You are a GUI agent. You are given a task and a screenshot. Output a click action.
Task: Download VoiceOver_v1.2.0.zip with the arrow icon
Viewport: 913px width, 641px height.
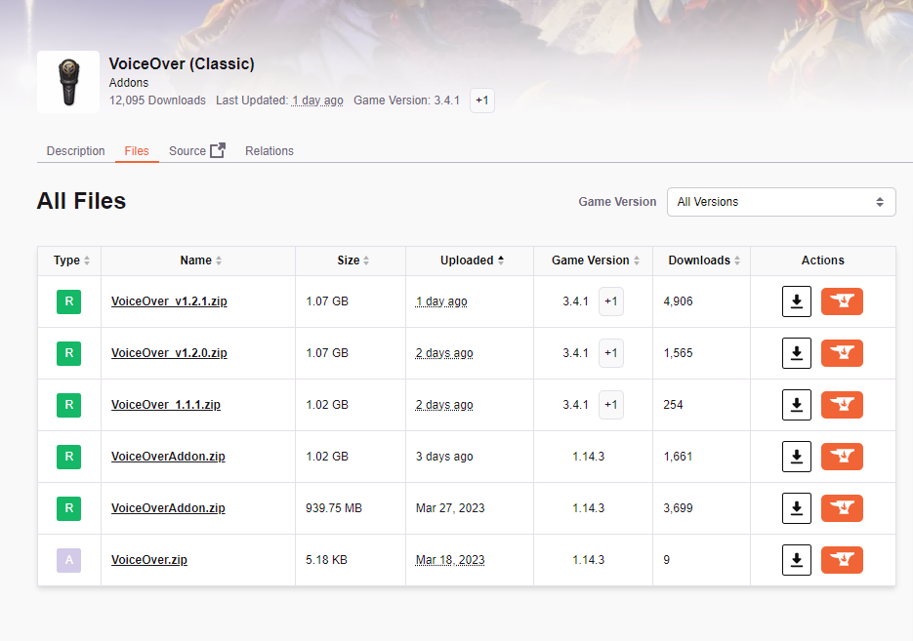(797, 353)
